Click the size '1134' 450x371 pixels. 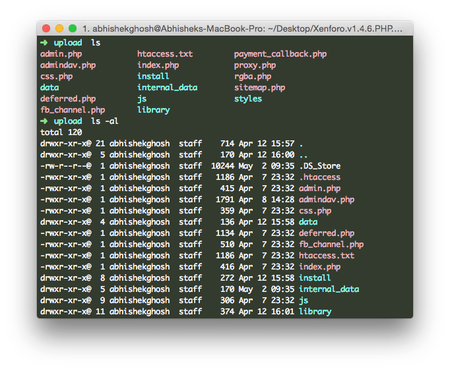point(225,233)
